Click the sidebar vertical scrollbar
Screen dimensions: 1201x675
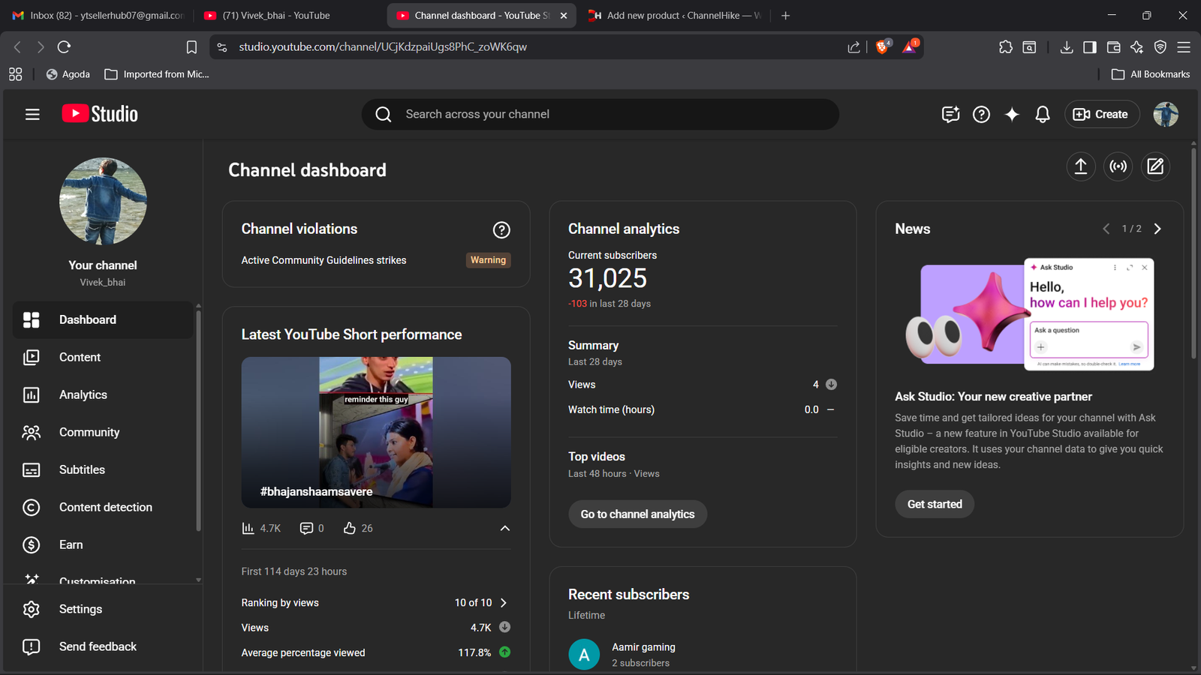(198, 420)
